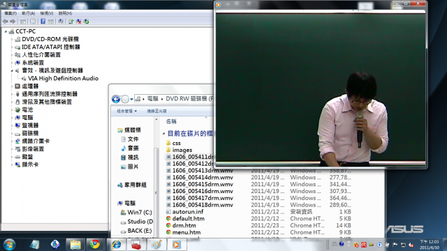Click 名稱 column header in Explorer
Image resolution: width=447 pixels, height=251 pixels.
click(171, 121)
